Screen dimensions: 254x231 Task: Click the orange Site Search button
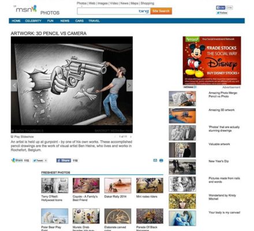[x=161, y=11]
